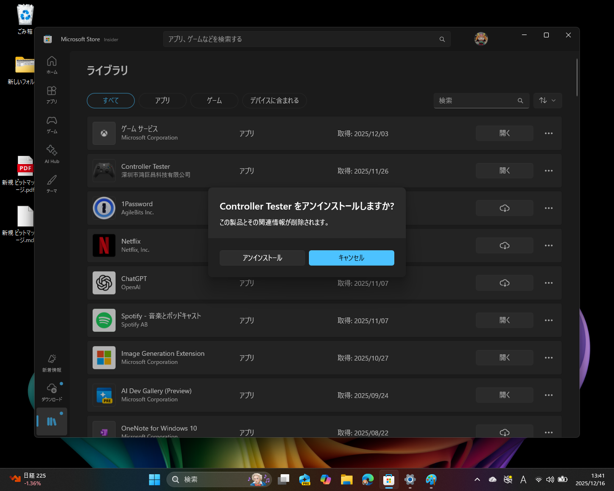Toggle the ゲーム filter chip
Image resolution: width=614 pixels, height=491 pixels.
pos(214,100)
